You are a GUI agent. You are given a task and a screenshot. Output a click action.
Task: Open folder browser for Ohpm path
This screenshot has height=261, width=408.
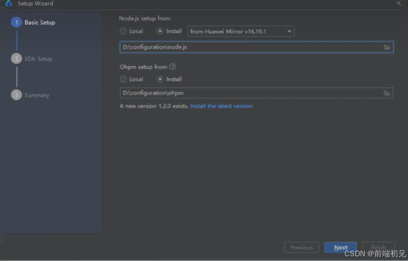point(387,93)
